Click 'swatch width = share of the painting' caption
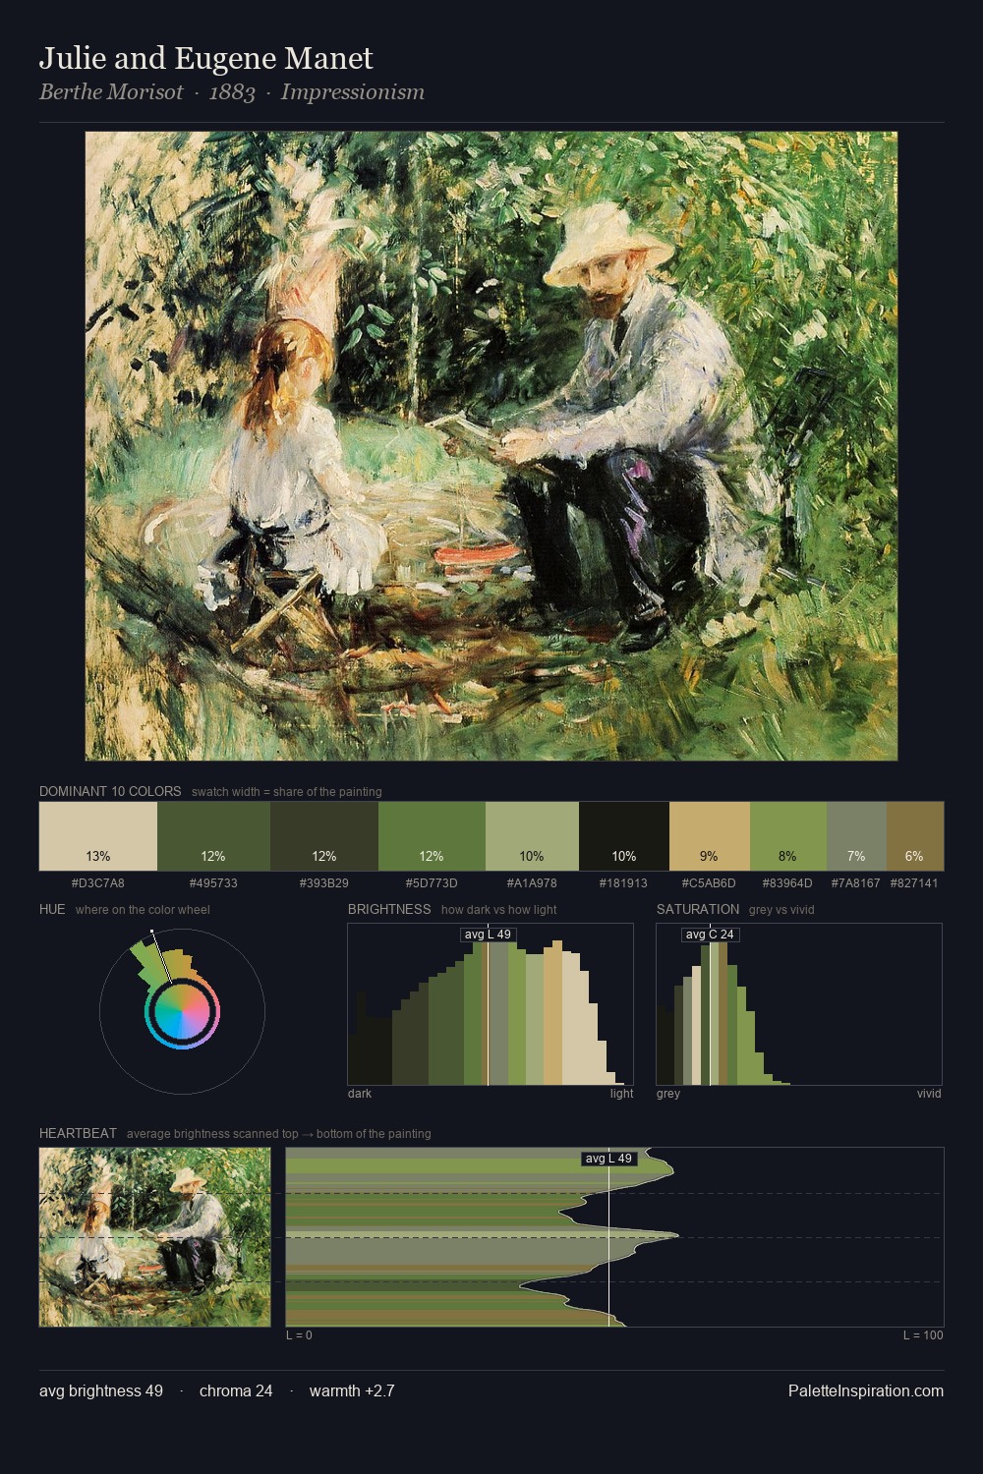This screenshot has width=983, height=1474. 287,792
